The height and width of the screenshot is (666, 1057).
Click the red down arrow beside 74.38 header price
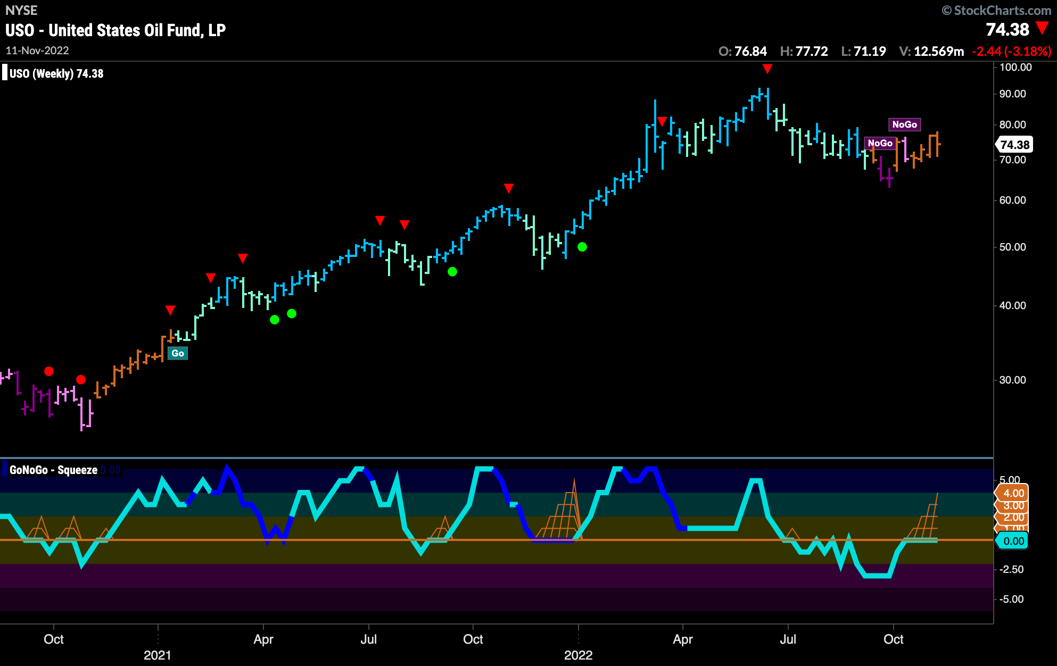pos(1042,28)
